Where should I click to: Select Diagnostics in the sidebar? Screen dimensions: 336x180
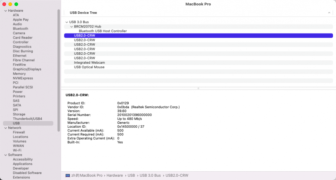(22, 47)
